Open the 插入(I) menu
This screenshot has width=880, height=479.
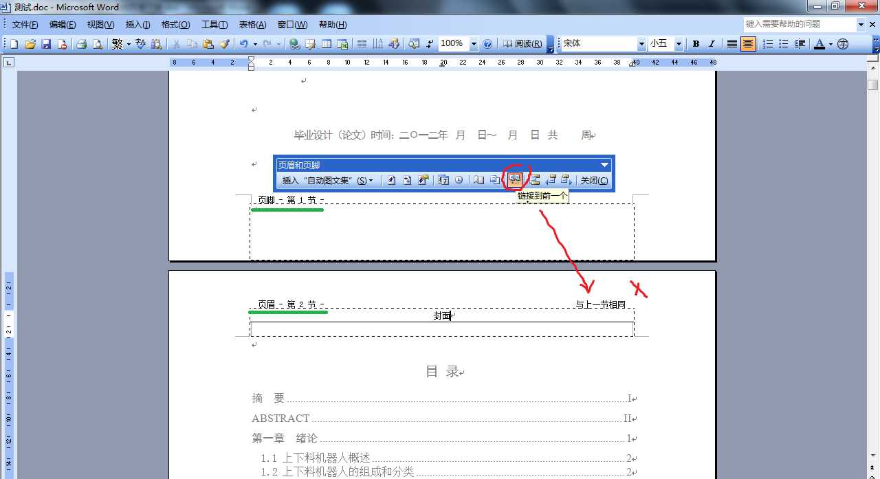coord(137,25)
